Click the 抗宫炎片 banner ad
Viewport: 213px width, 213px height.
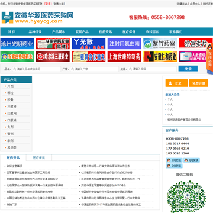tap(193, 44)
